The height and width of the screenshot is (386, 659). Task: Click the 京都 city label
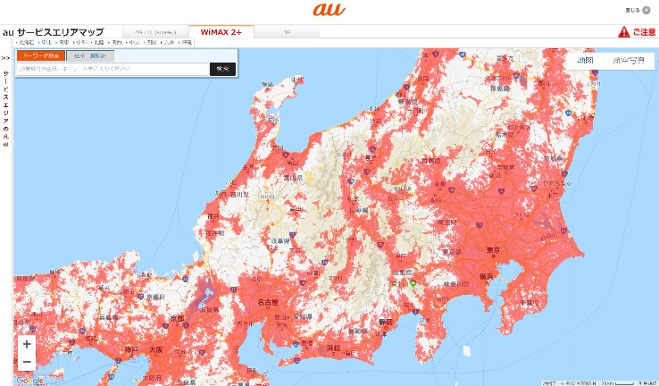[x=178, y=319]
